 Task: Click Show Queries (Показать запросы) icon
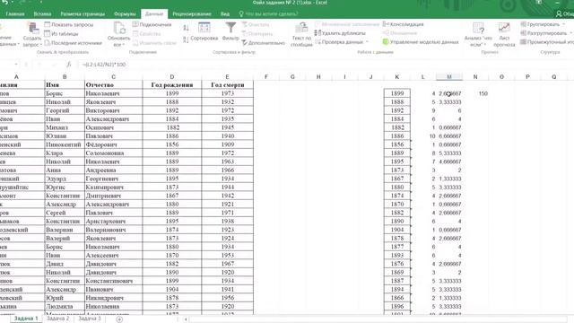click(x=48, y=24)
